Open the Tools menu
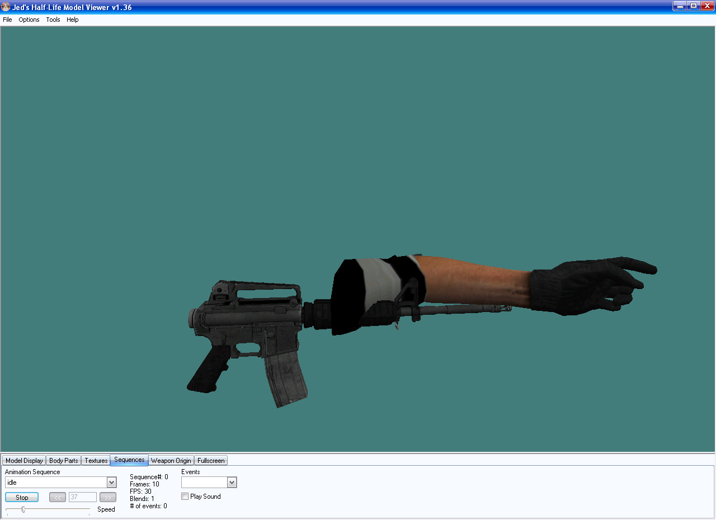The image size is (716, 520). (x=53, y=20)
